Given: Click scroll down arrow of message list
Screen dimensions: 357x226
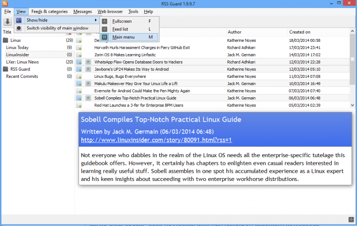Looking at the screenshot, I should click(352, 105).
